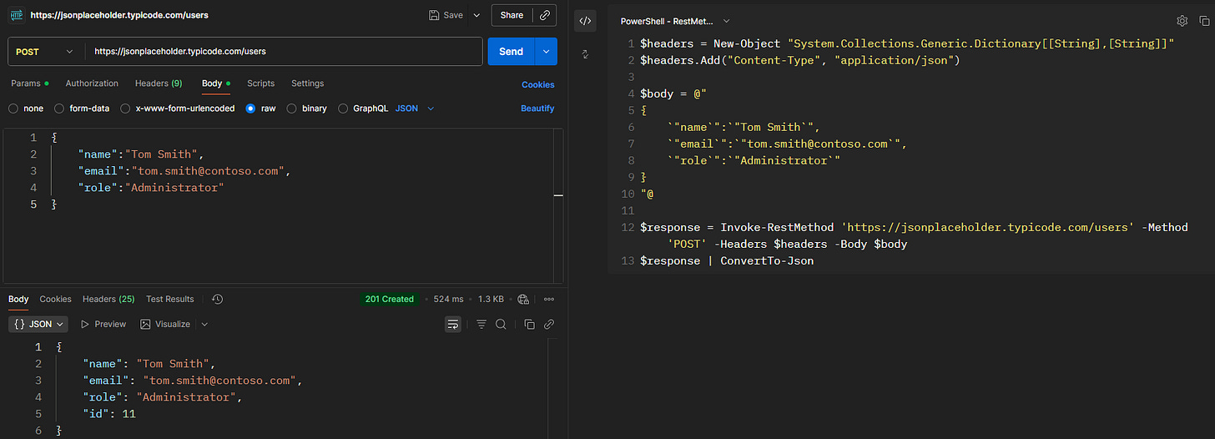Copy the request link beside Share
Viewport: 1215px width, 439px height.
click(x=545, y=15)
